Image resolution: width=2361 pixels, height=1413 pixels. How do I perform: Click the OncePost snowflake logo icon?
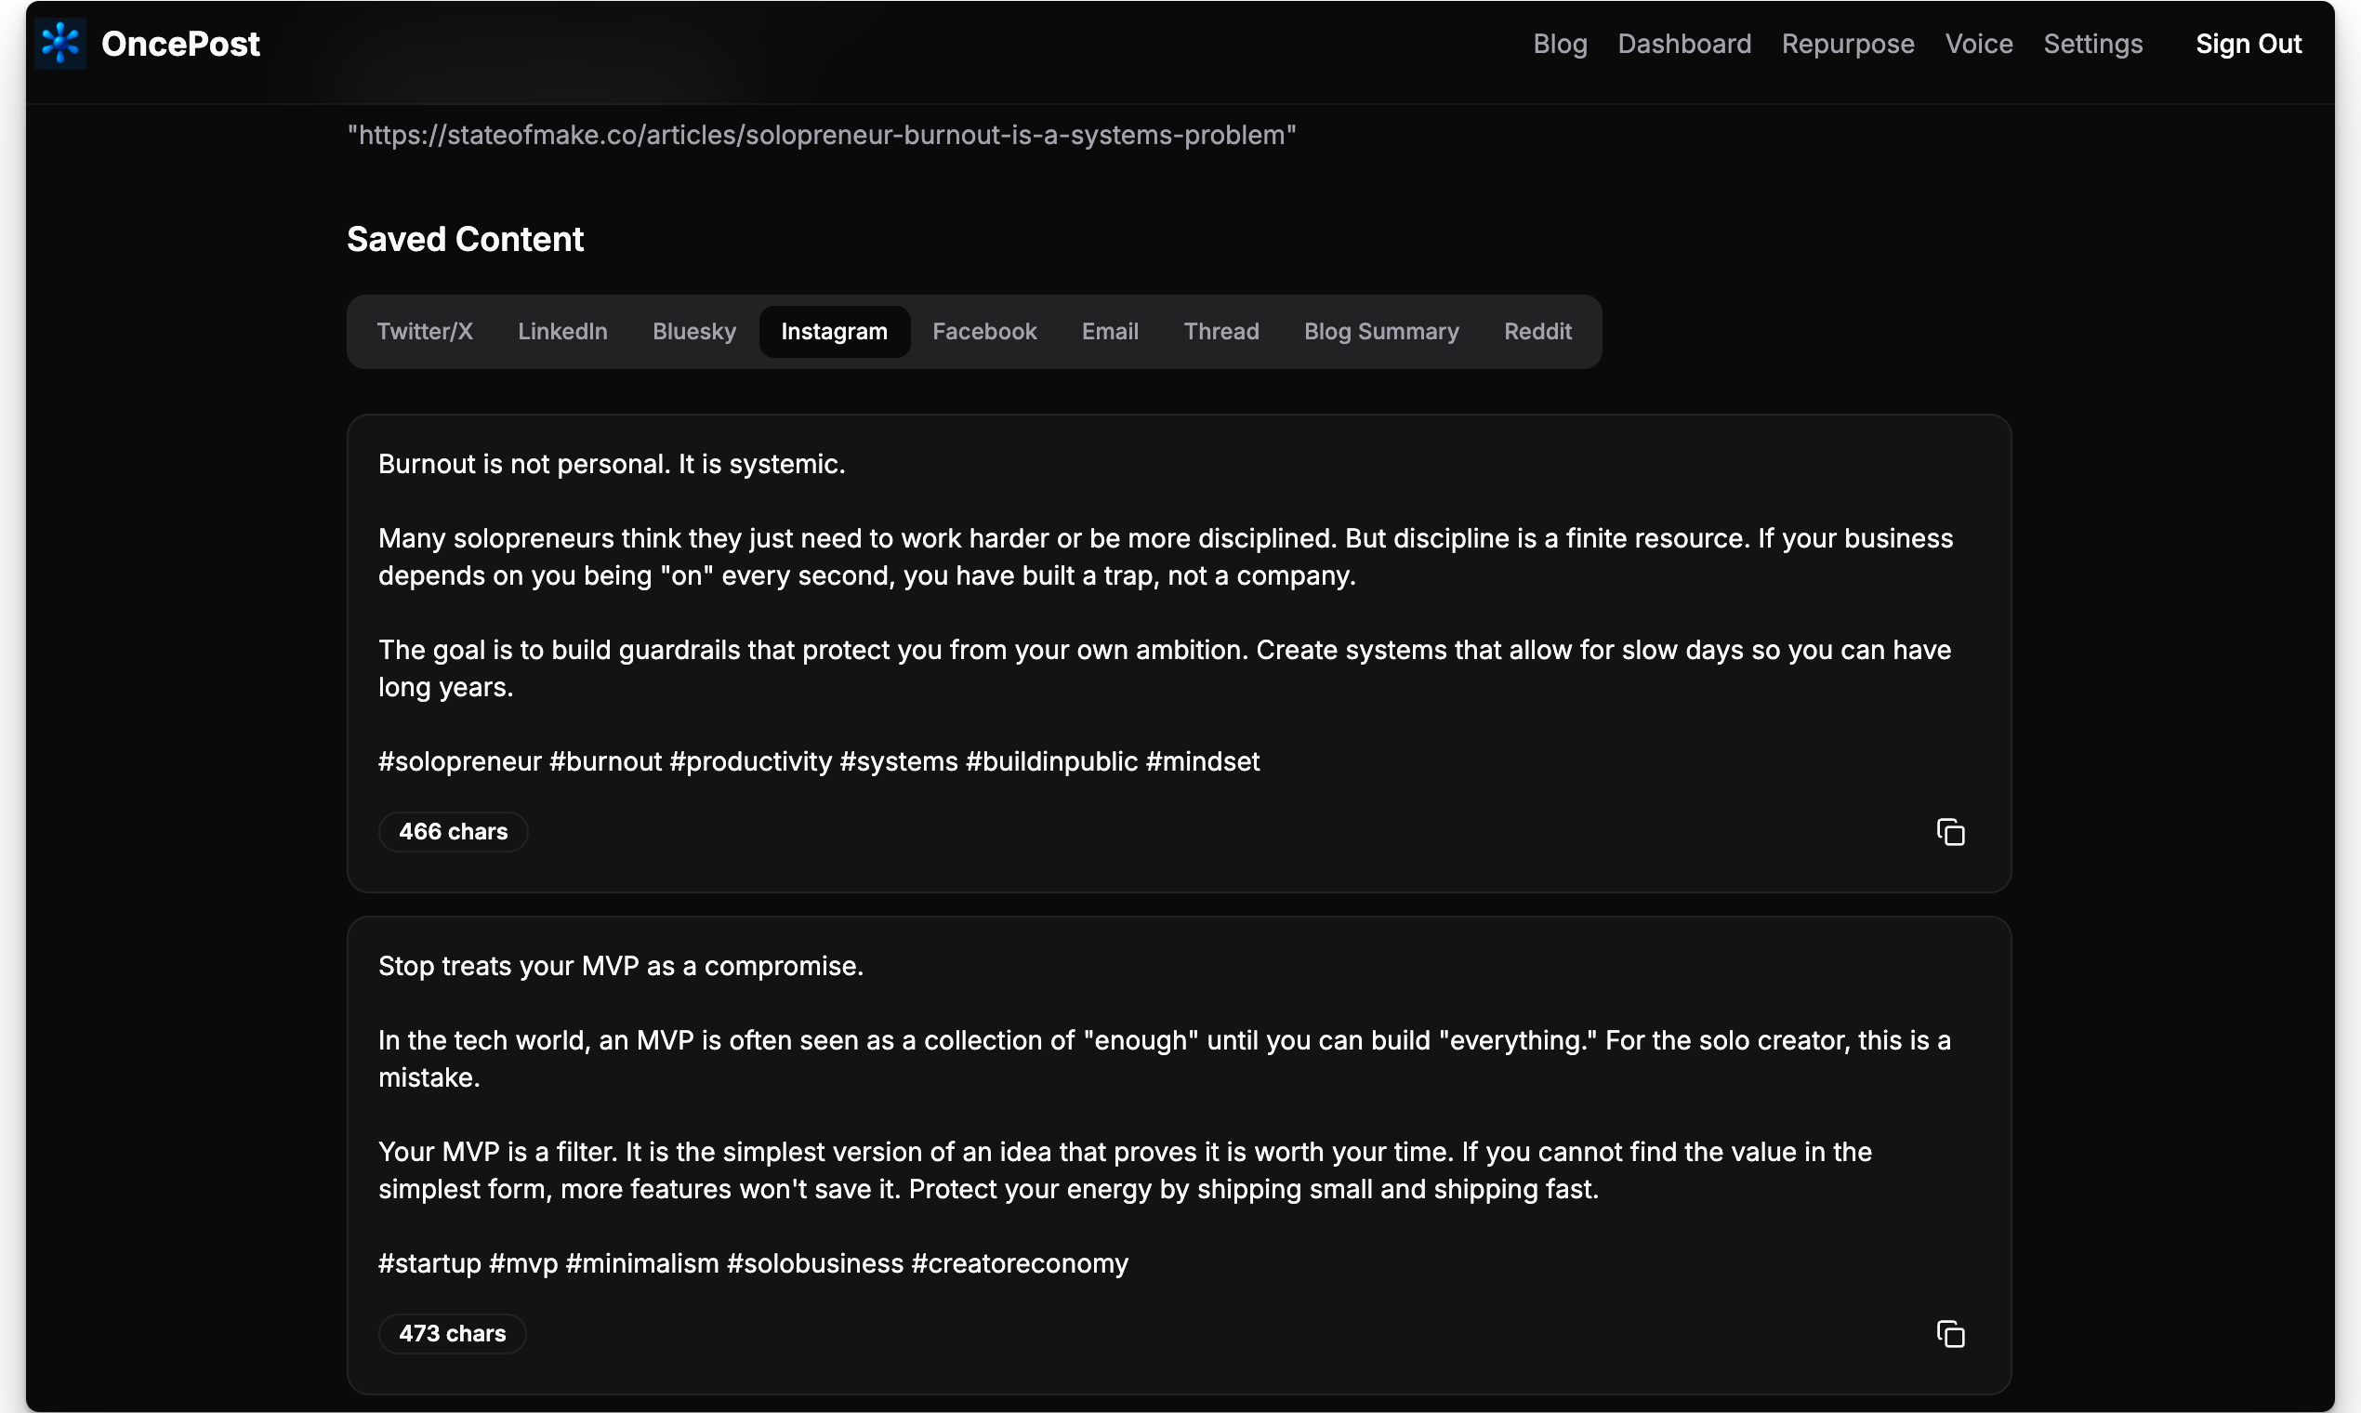(x=60, y=44)
